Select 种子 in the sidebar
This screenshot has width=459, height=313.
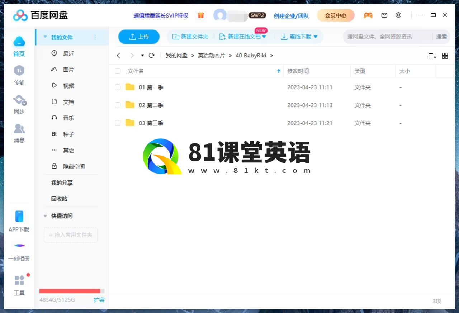(68, 134)
